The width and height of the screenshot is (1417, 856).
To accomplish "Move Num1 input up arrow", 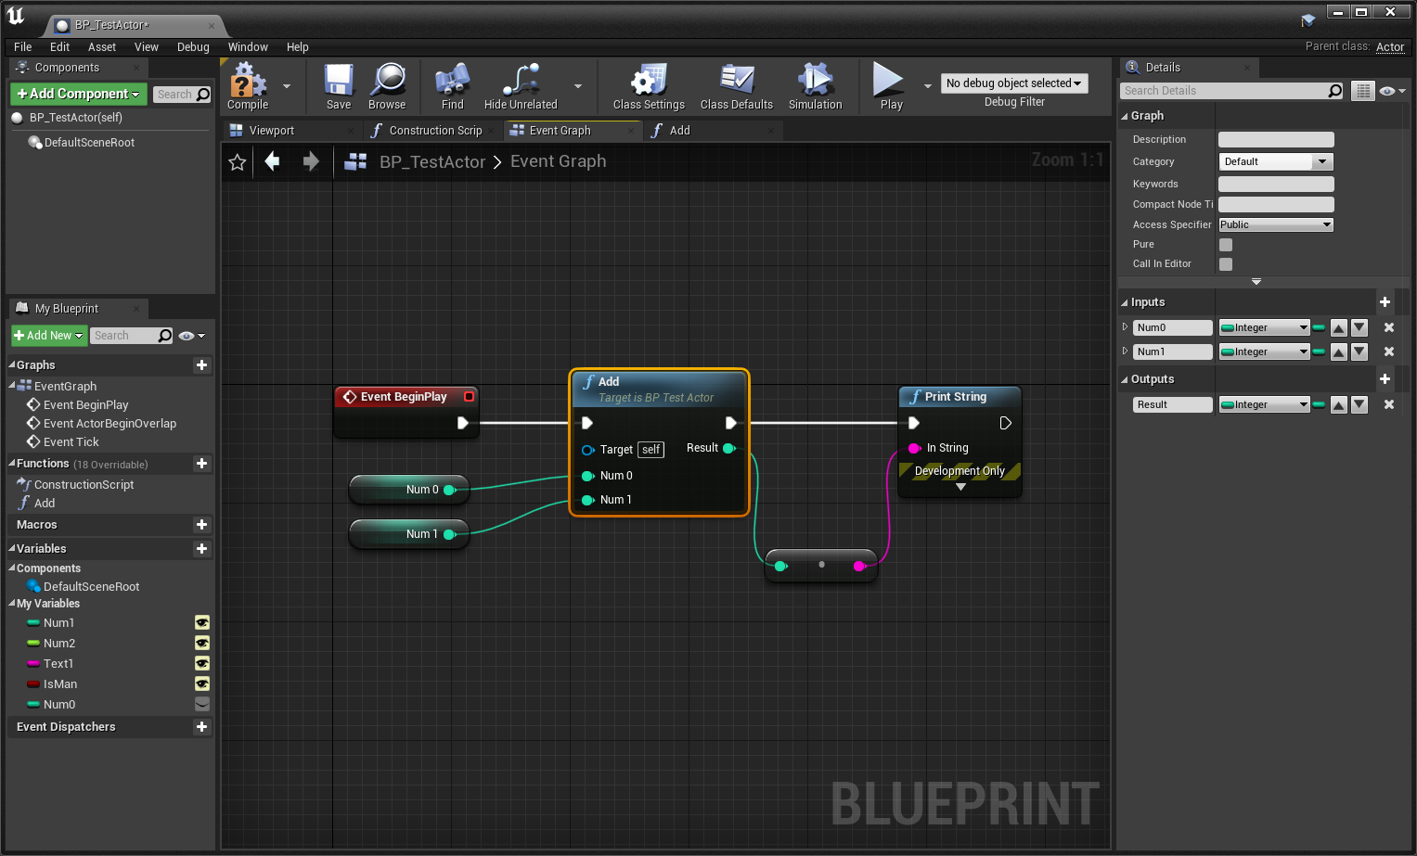I will tap(1339, 351).
